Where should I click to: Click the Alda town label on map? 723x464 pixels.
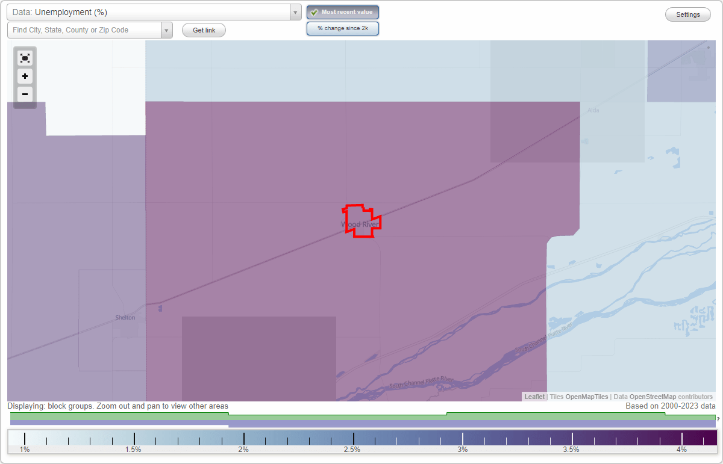[x=593, y=110]
